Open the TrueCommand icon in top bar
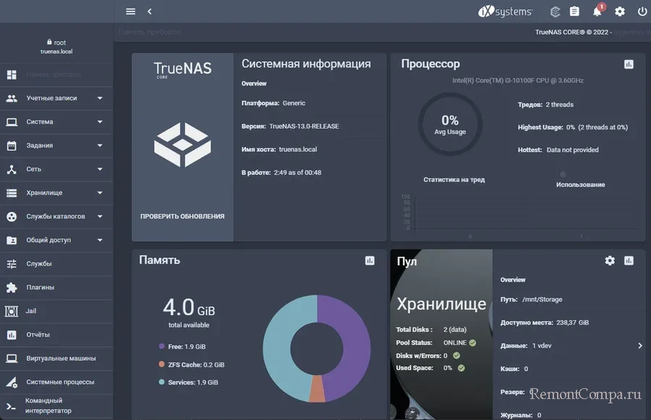 point(555,12)
